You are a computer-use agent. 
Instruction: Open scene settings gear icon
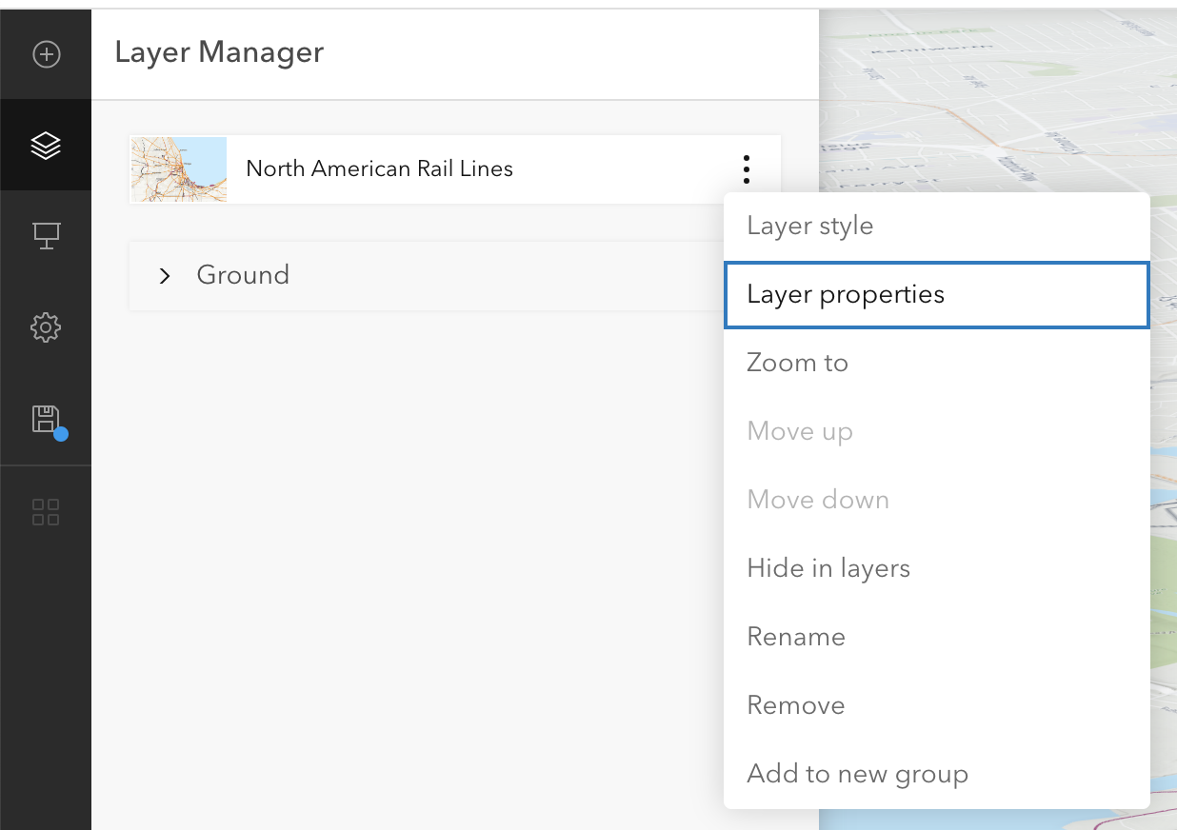click(46, 327)
